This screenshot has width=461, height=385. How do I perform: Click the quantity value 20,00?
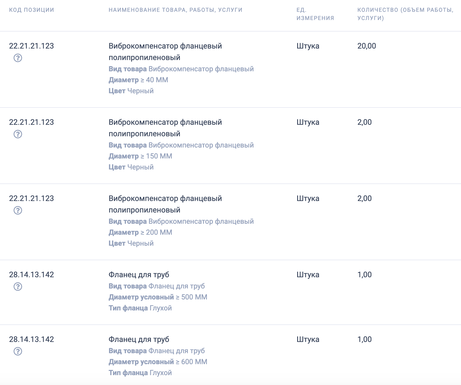[x=367, y=46]
